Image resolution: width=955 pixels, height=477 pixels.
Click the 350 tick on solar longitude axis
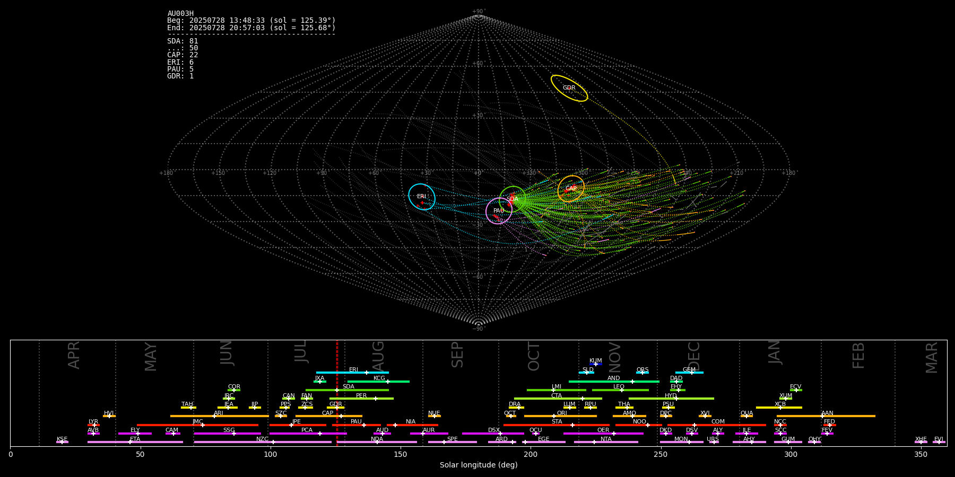[921, 454]
